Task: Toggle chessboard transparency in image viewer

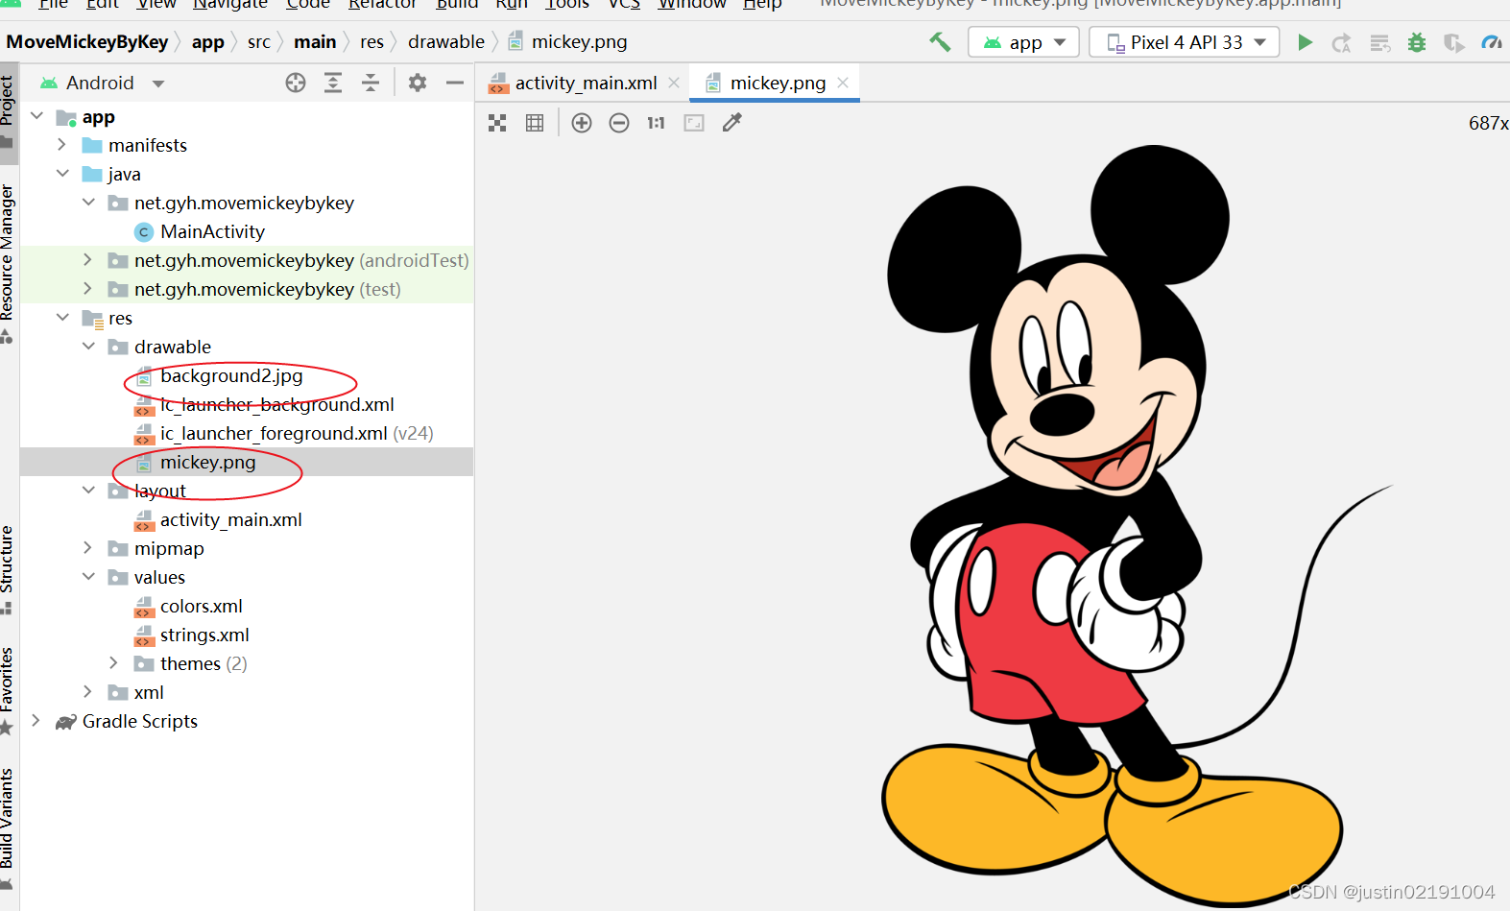Action: click(x=497, y=123)
